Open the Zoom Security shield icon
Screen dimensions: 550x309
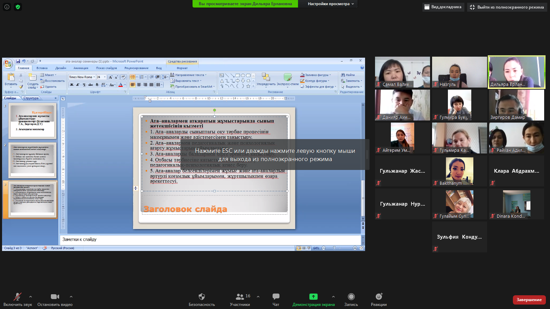pos(202,297)
